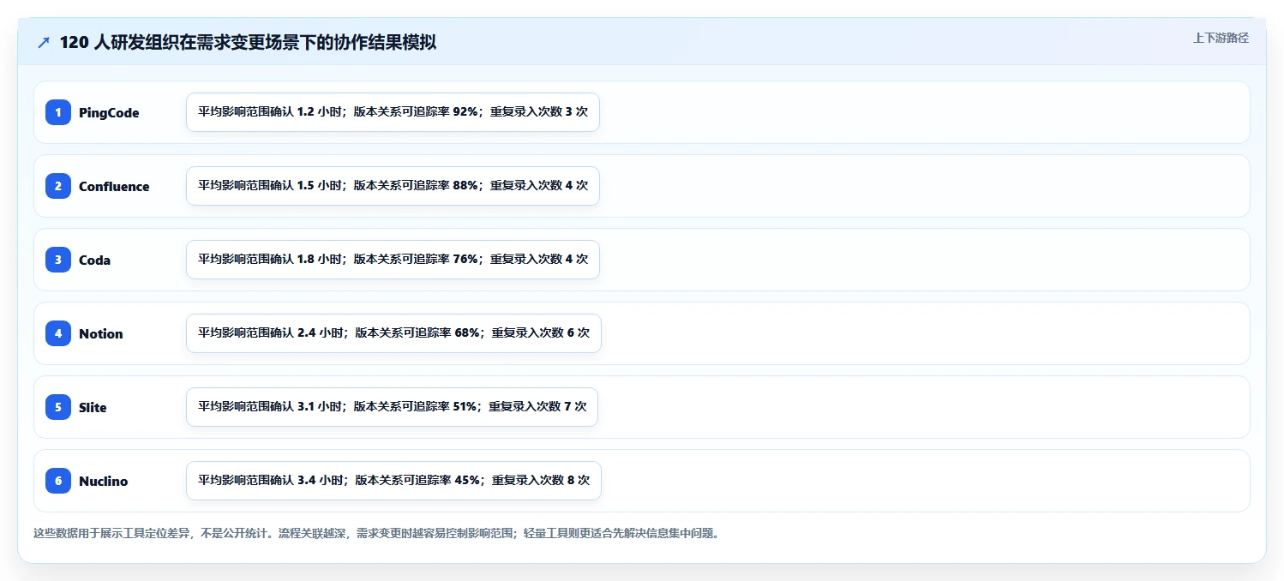Screen dimensions: 1284x581
Task: Select the Slite tool name
Action: pyautogui.click(x=93, y=408)
